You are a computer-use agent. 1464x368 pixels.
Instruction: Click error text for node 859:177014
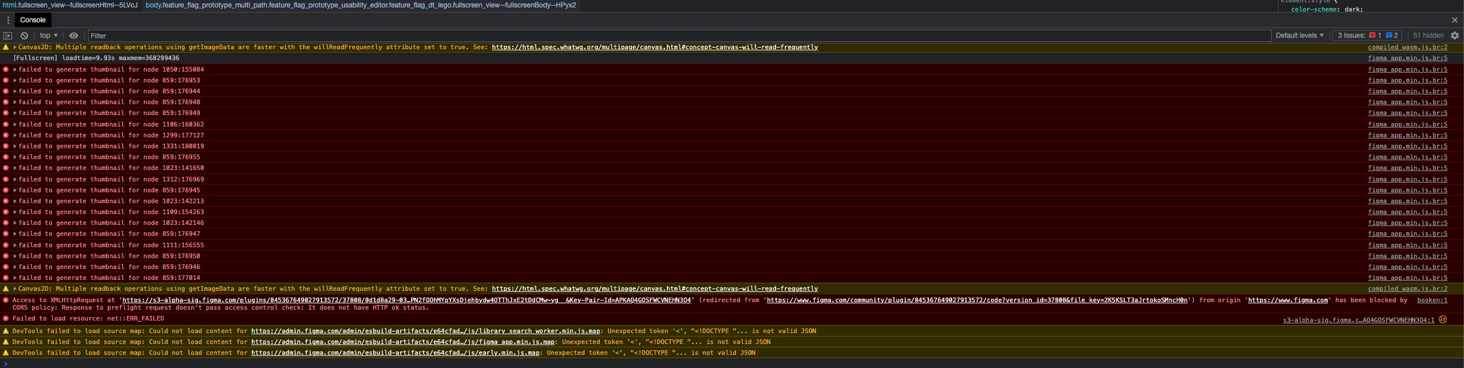click(109, 278)
